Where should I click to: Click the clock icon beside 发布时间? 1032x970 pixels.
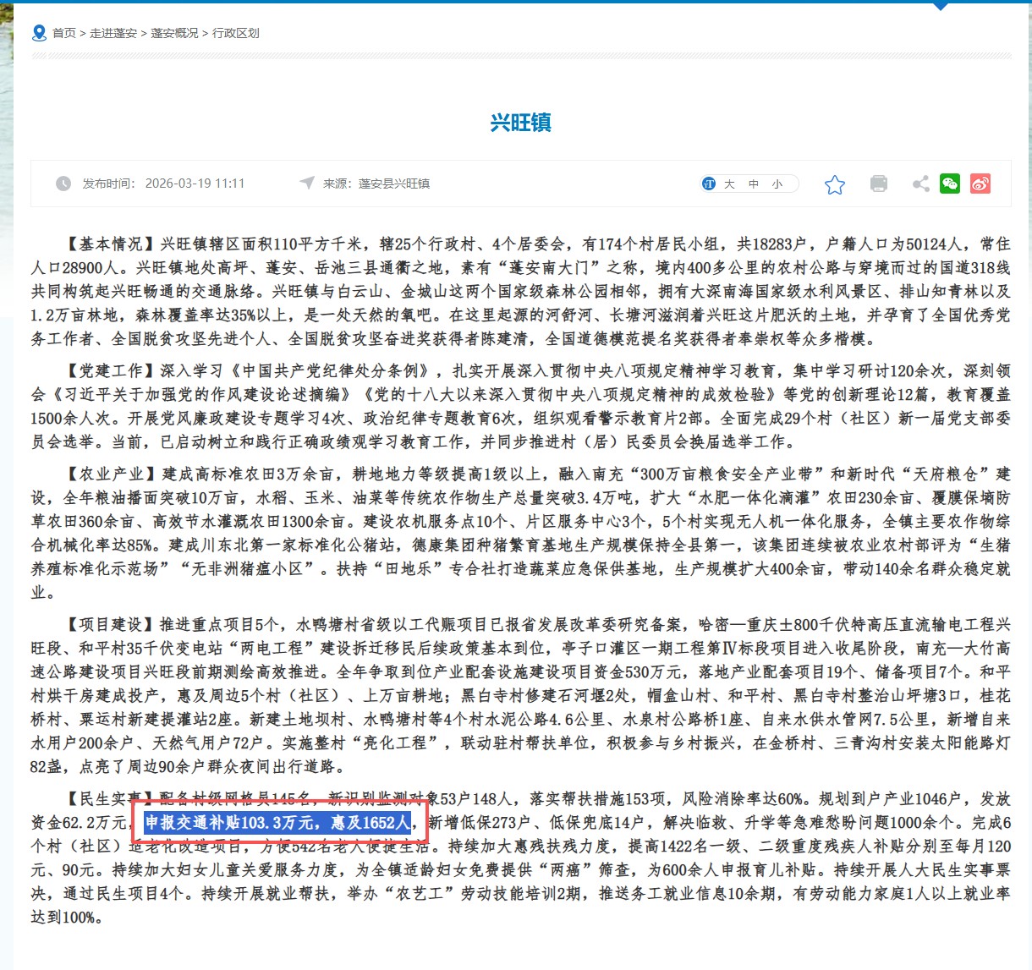coord(63,184)
